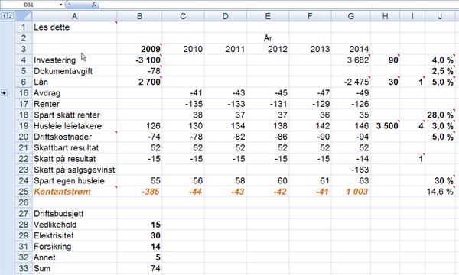This screenshot has height=275, width=459.
Task: Select column B header
Action: pos(139,16)
